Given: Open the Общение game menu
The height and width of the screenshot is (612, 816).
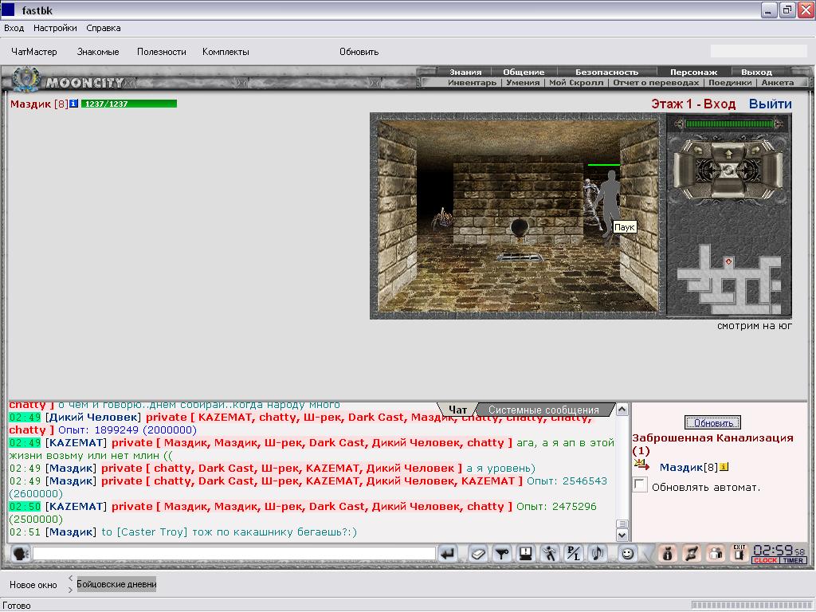Looking at the screenshot, I should 524,72.
